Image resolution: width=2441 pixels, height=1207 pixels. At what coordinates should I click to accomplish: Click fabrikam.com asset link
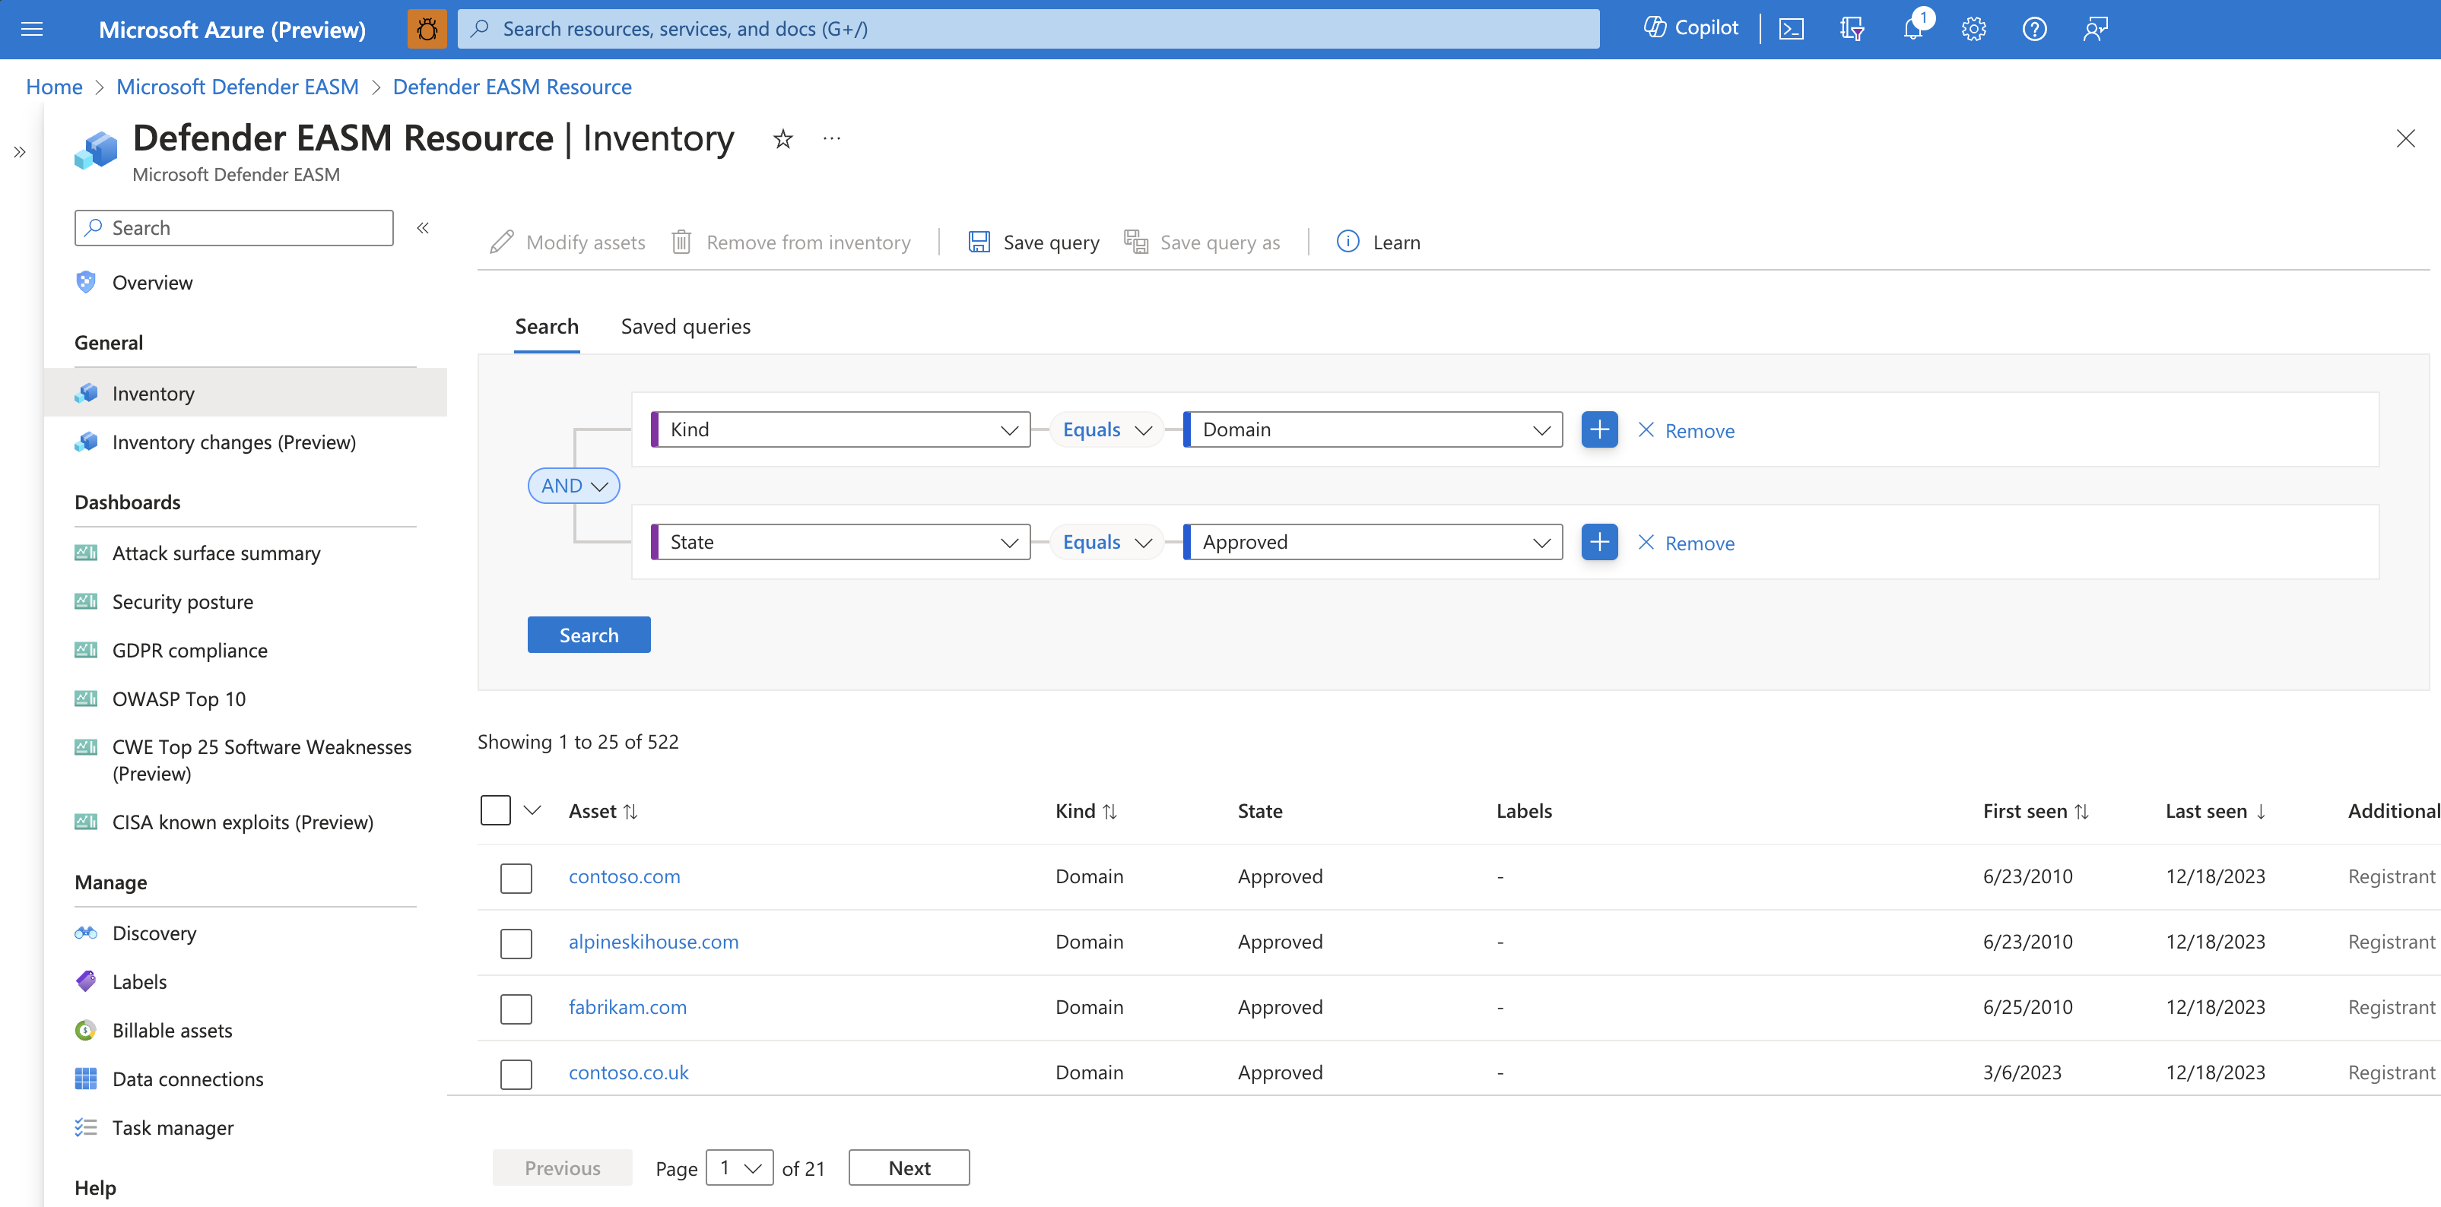(x=627, y=1005)
